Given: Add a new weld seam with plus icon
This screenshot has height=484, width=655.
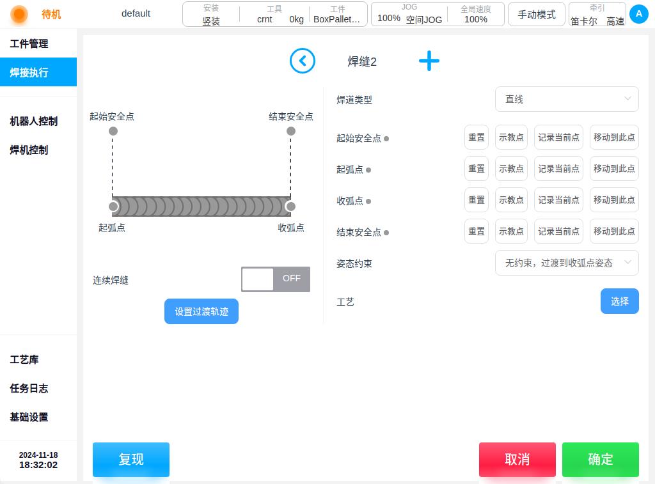Looking at the screenshot, I should coord(429,61).
